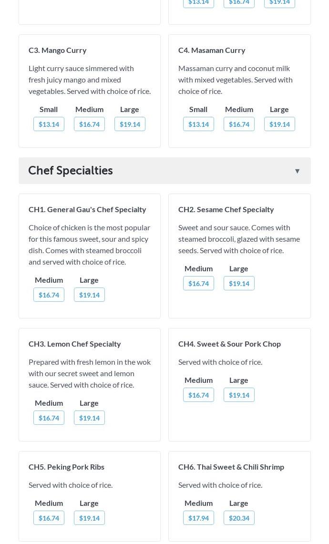Image resolution: width=329 pixels, height=544 pixels.
Task: Add Large General Gau's Chef Specialty
Action: pyautogui.click(x=89, y=295)
